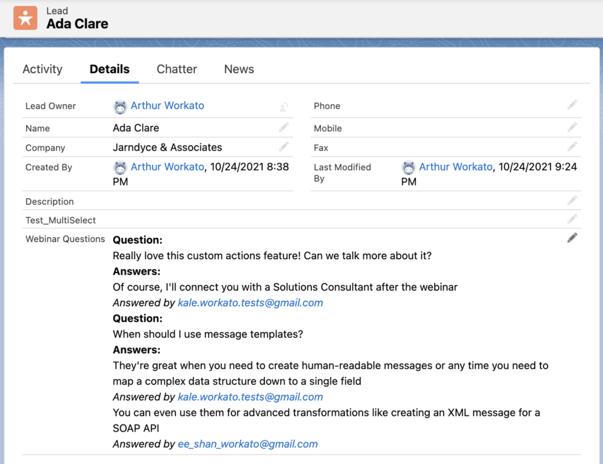Click the Lead object icon beside Ada Clare
The image size is (603, 464).
pos(25,18)
